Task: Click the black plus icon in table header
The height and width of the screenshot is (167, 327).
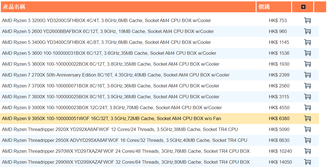Action: (x=303, y=7)
